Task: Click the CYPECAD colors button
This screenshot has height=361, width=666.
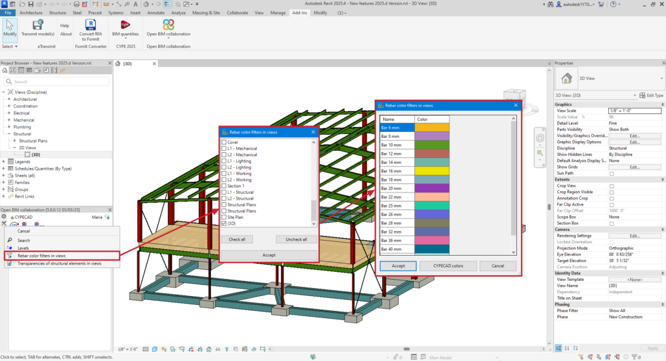Action: click(x=448, y=266)
